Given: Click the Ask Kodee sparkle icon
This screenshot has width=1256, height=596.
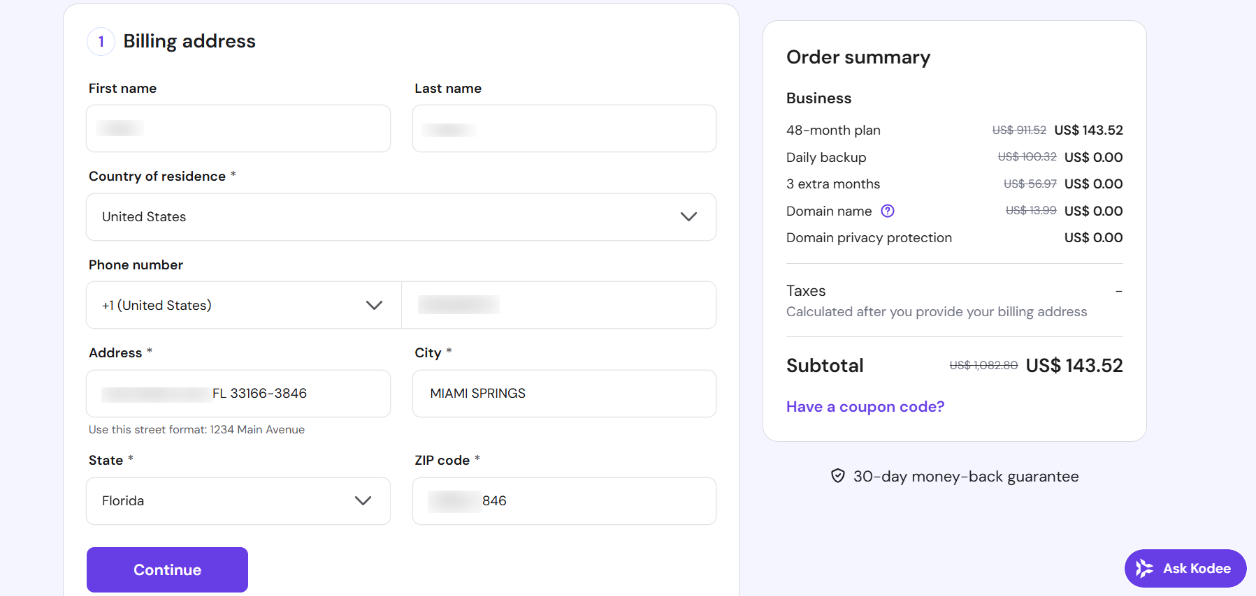Looking at the screenshot, I should click(x=1144, y=569).
